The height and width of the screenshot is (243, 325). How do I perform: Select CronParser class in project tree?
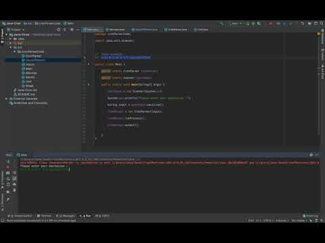pyautogui.click(x=31, y=56)
